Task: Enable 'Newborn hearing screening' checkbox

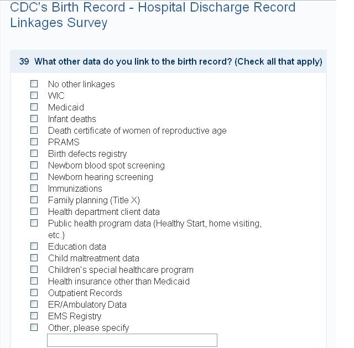Action: coord(34,177)
